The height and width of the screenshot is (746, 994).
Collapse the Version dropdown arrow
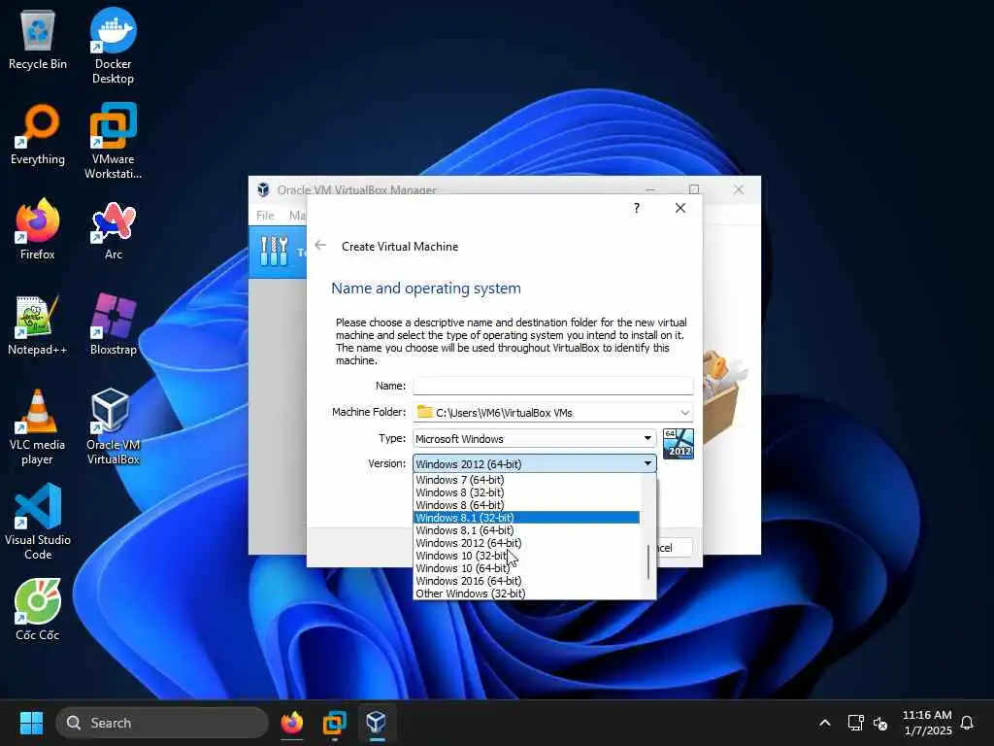[x=647, y=463]
